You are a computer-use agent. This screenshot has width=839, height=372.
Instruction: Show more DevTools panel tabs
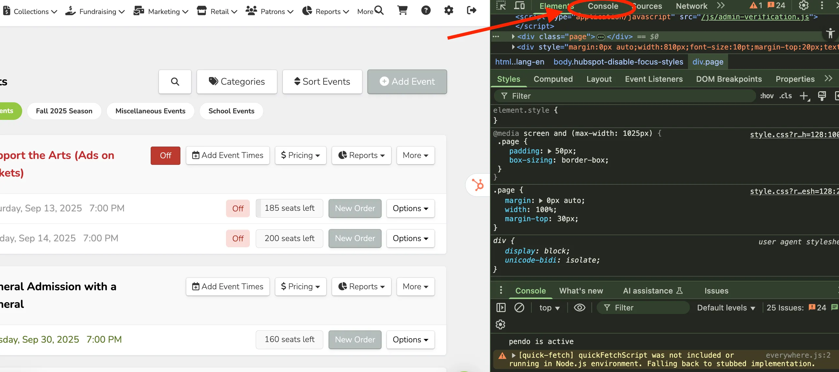[x=721, y=6]
